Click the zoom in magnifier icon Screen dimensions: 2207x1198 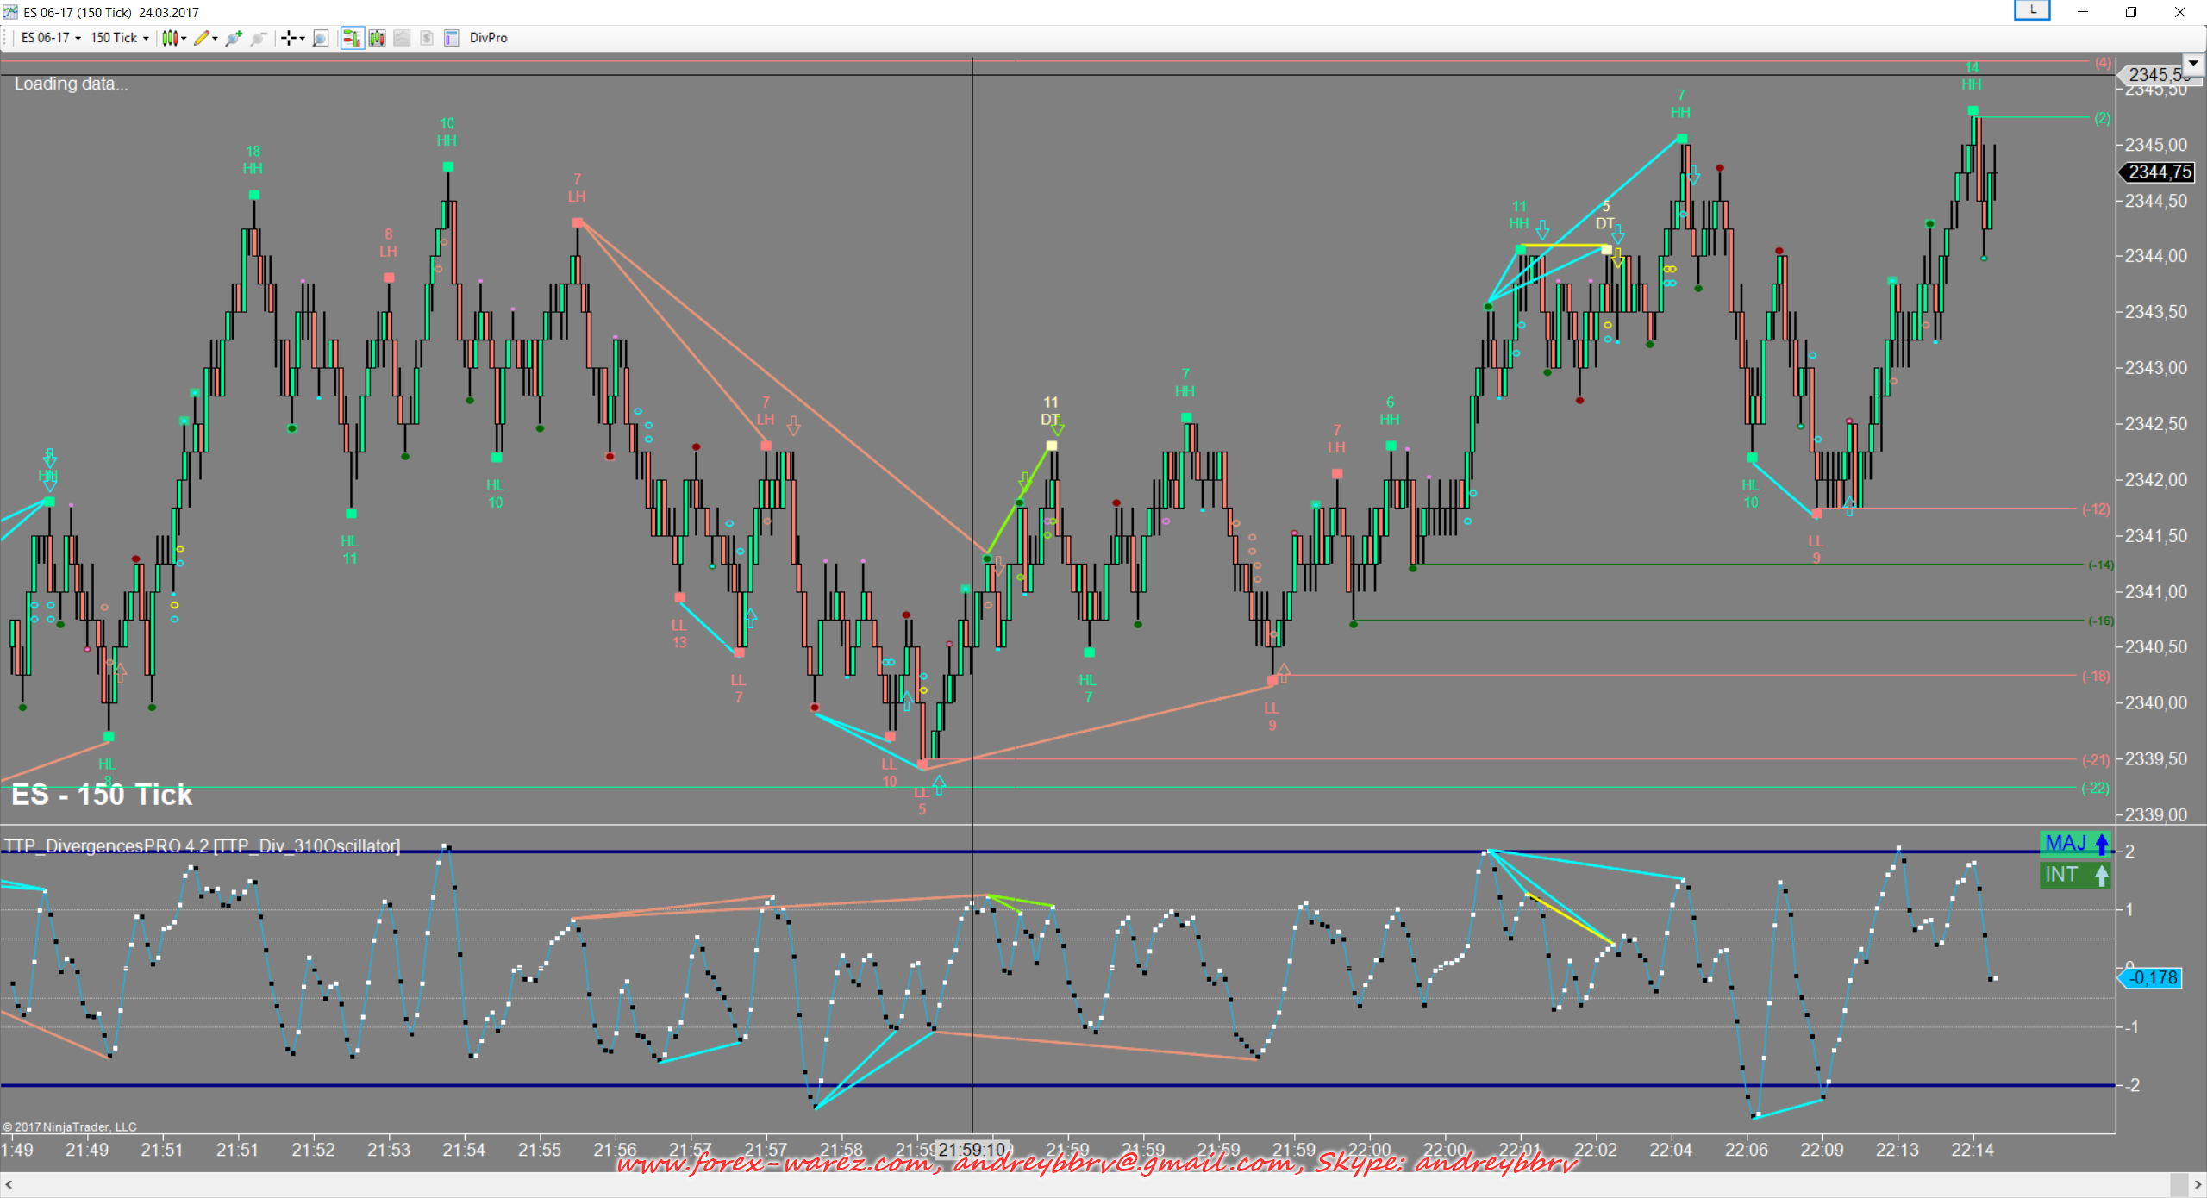pyautogui.click(x=233, y=38)
